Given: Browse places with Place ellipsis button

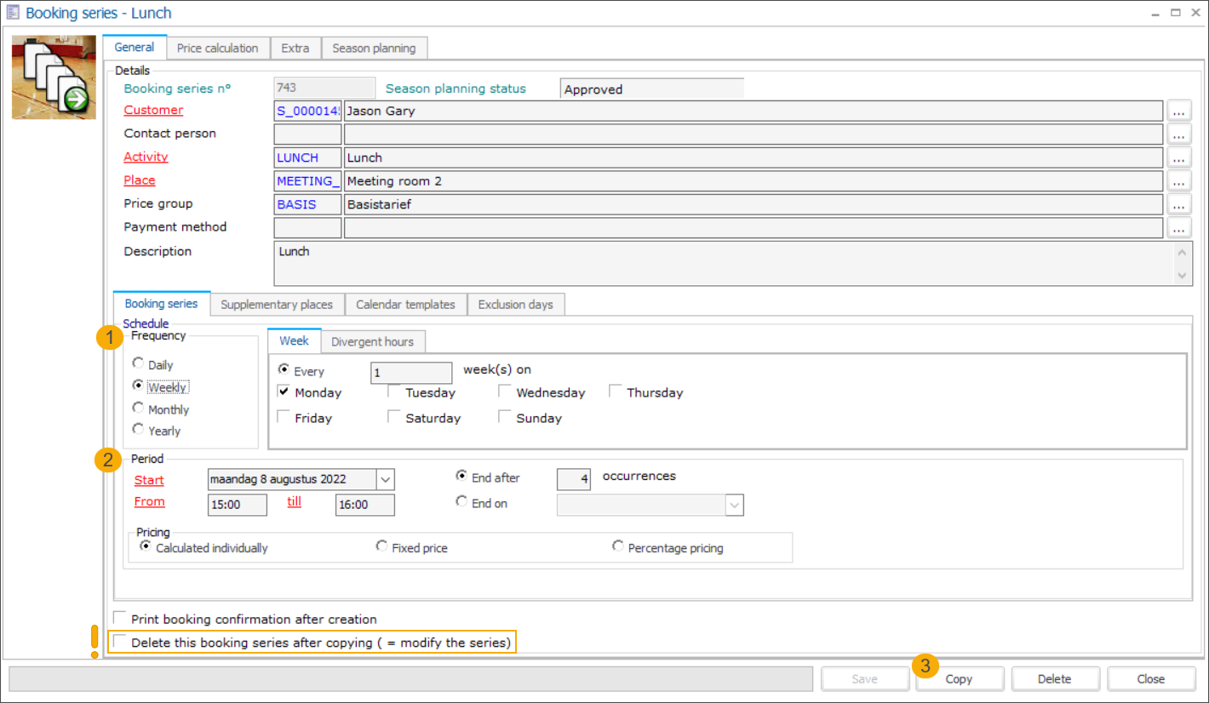Looking at the screenshot, I should click(x=1178, y=180).
